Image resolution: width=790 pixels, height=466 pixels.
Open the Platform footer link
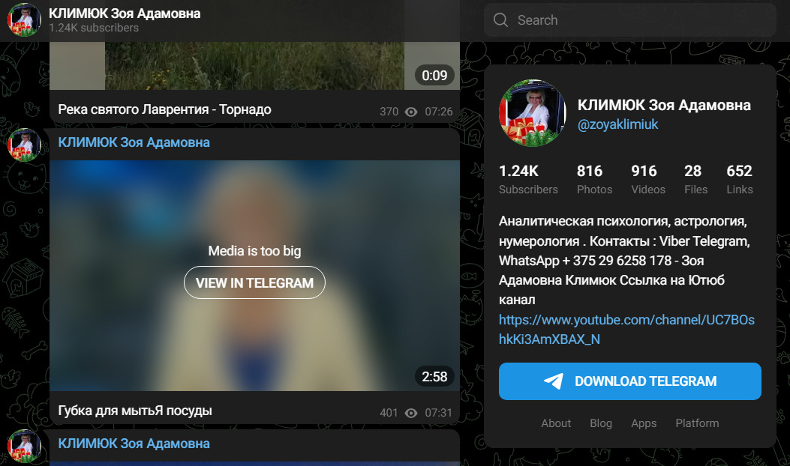[697, 423]
